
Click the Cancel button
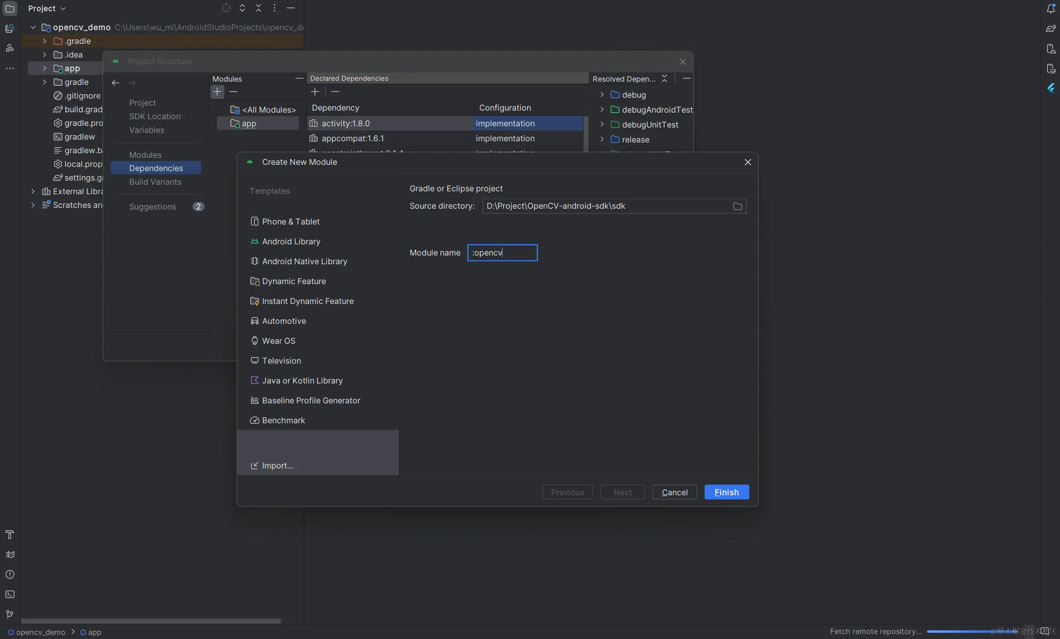point(674,492)
